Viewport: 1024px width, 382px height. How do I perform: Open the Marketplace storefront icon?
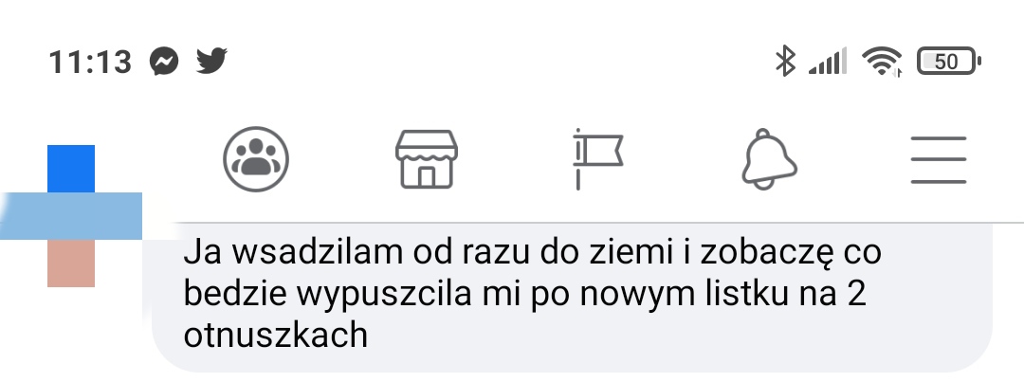click(426, 159)
